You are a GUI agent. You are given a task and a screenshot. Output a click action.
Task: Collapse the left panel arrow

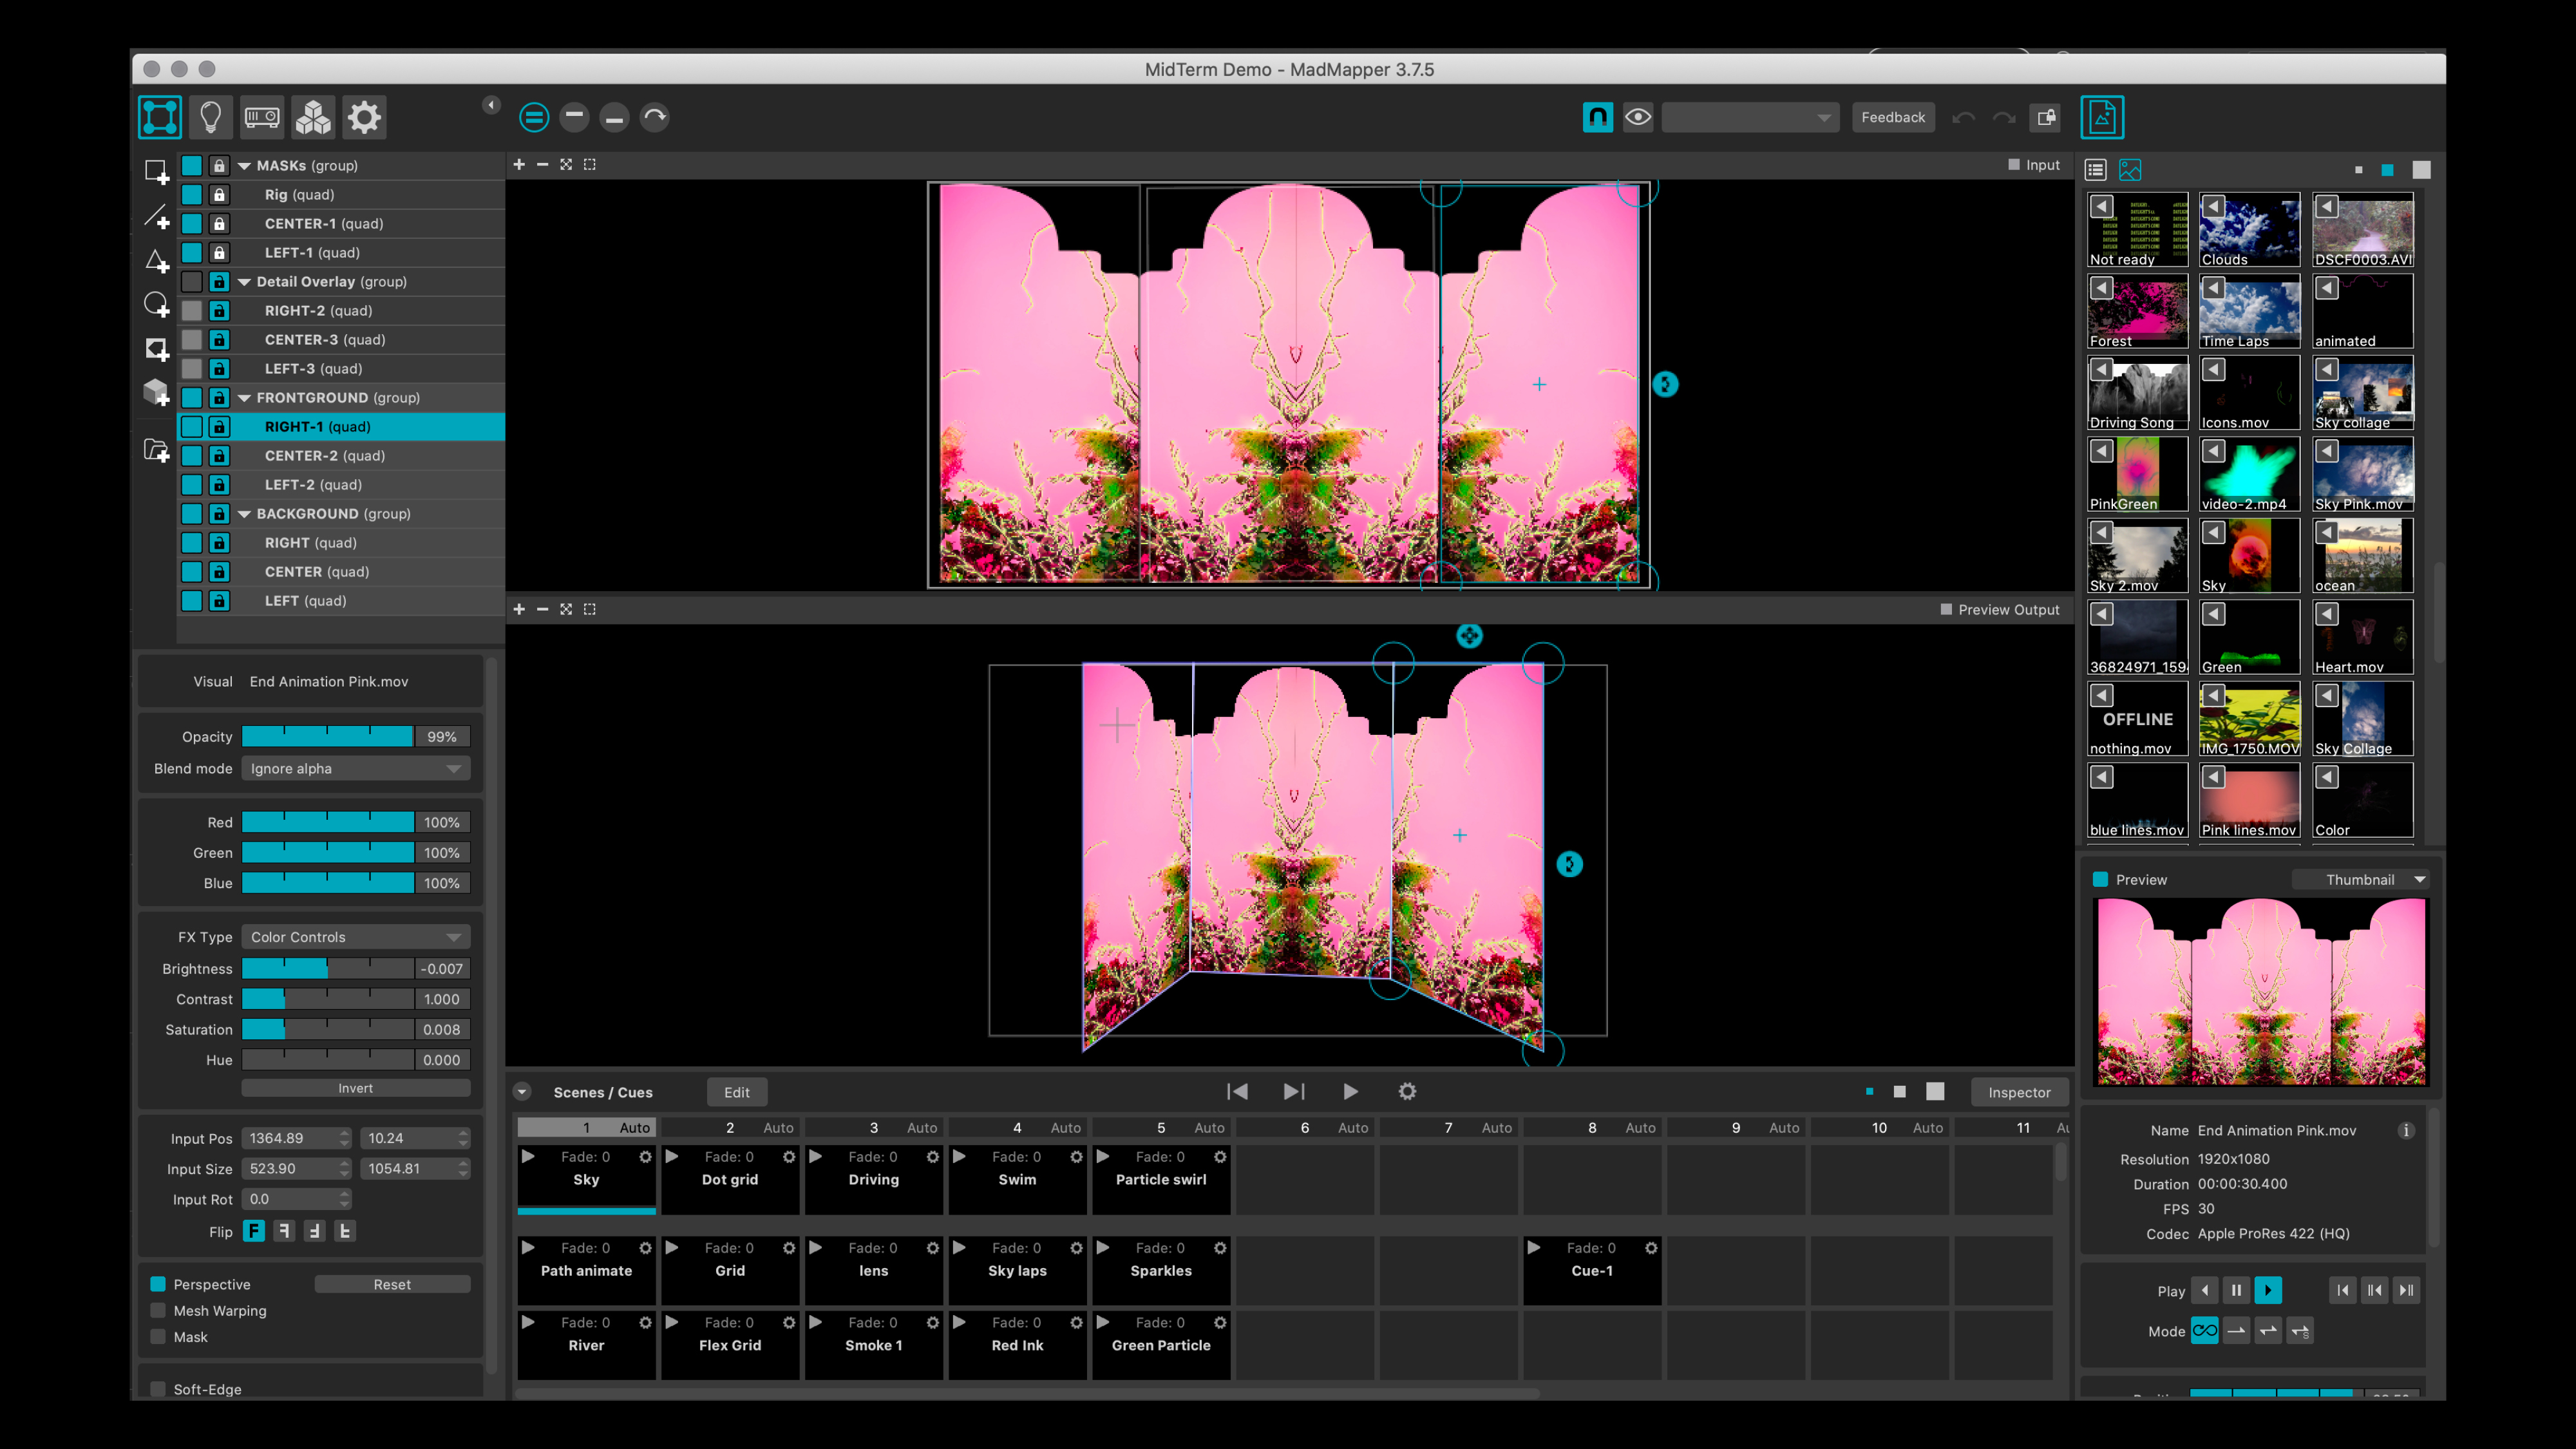(491, 104)
